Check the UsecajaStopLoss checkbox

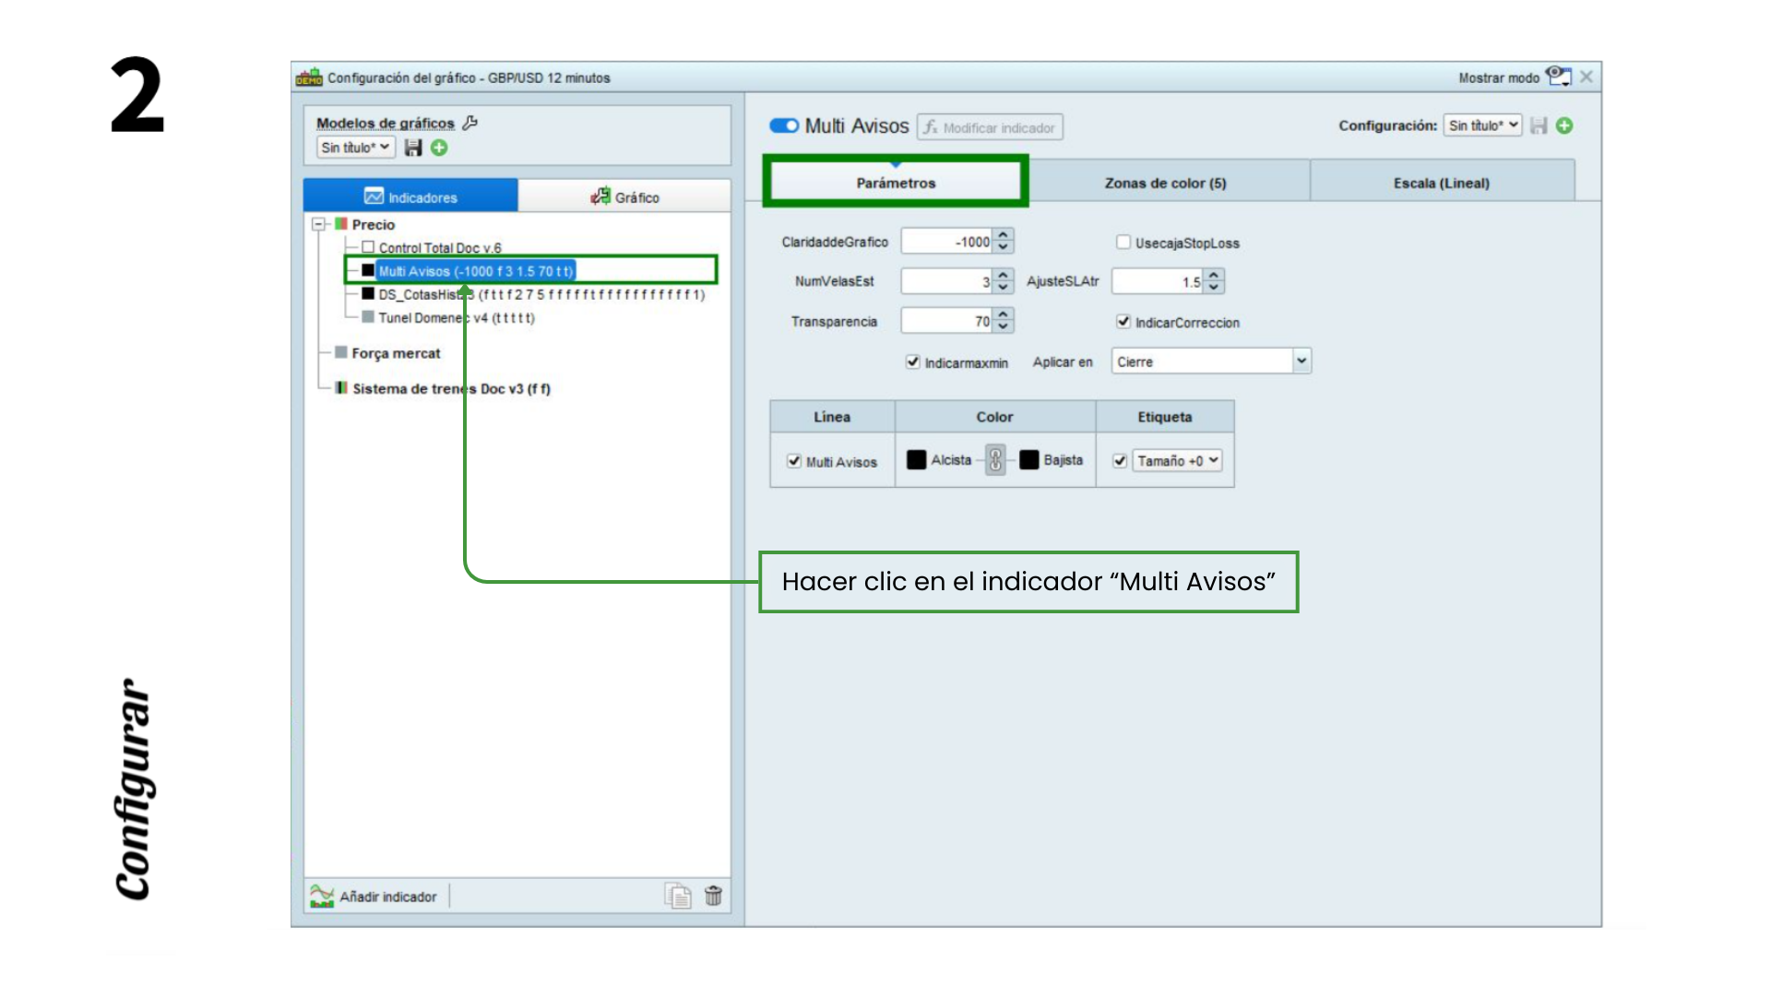(x=1123, y=243)
